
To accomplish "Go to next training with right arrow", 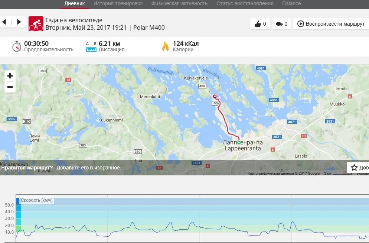I will 19,22.
